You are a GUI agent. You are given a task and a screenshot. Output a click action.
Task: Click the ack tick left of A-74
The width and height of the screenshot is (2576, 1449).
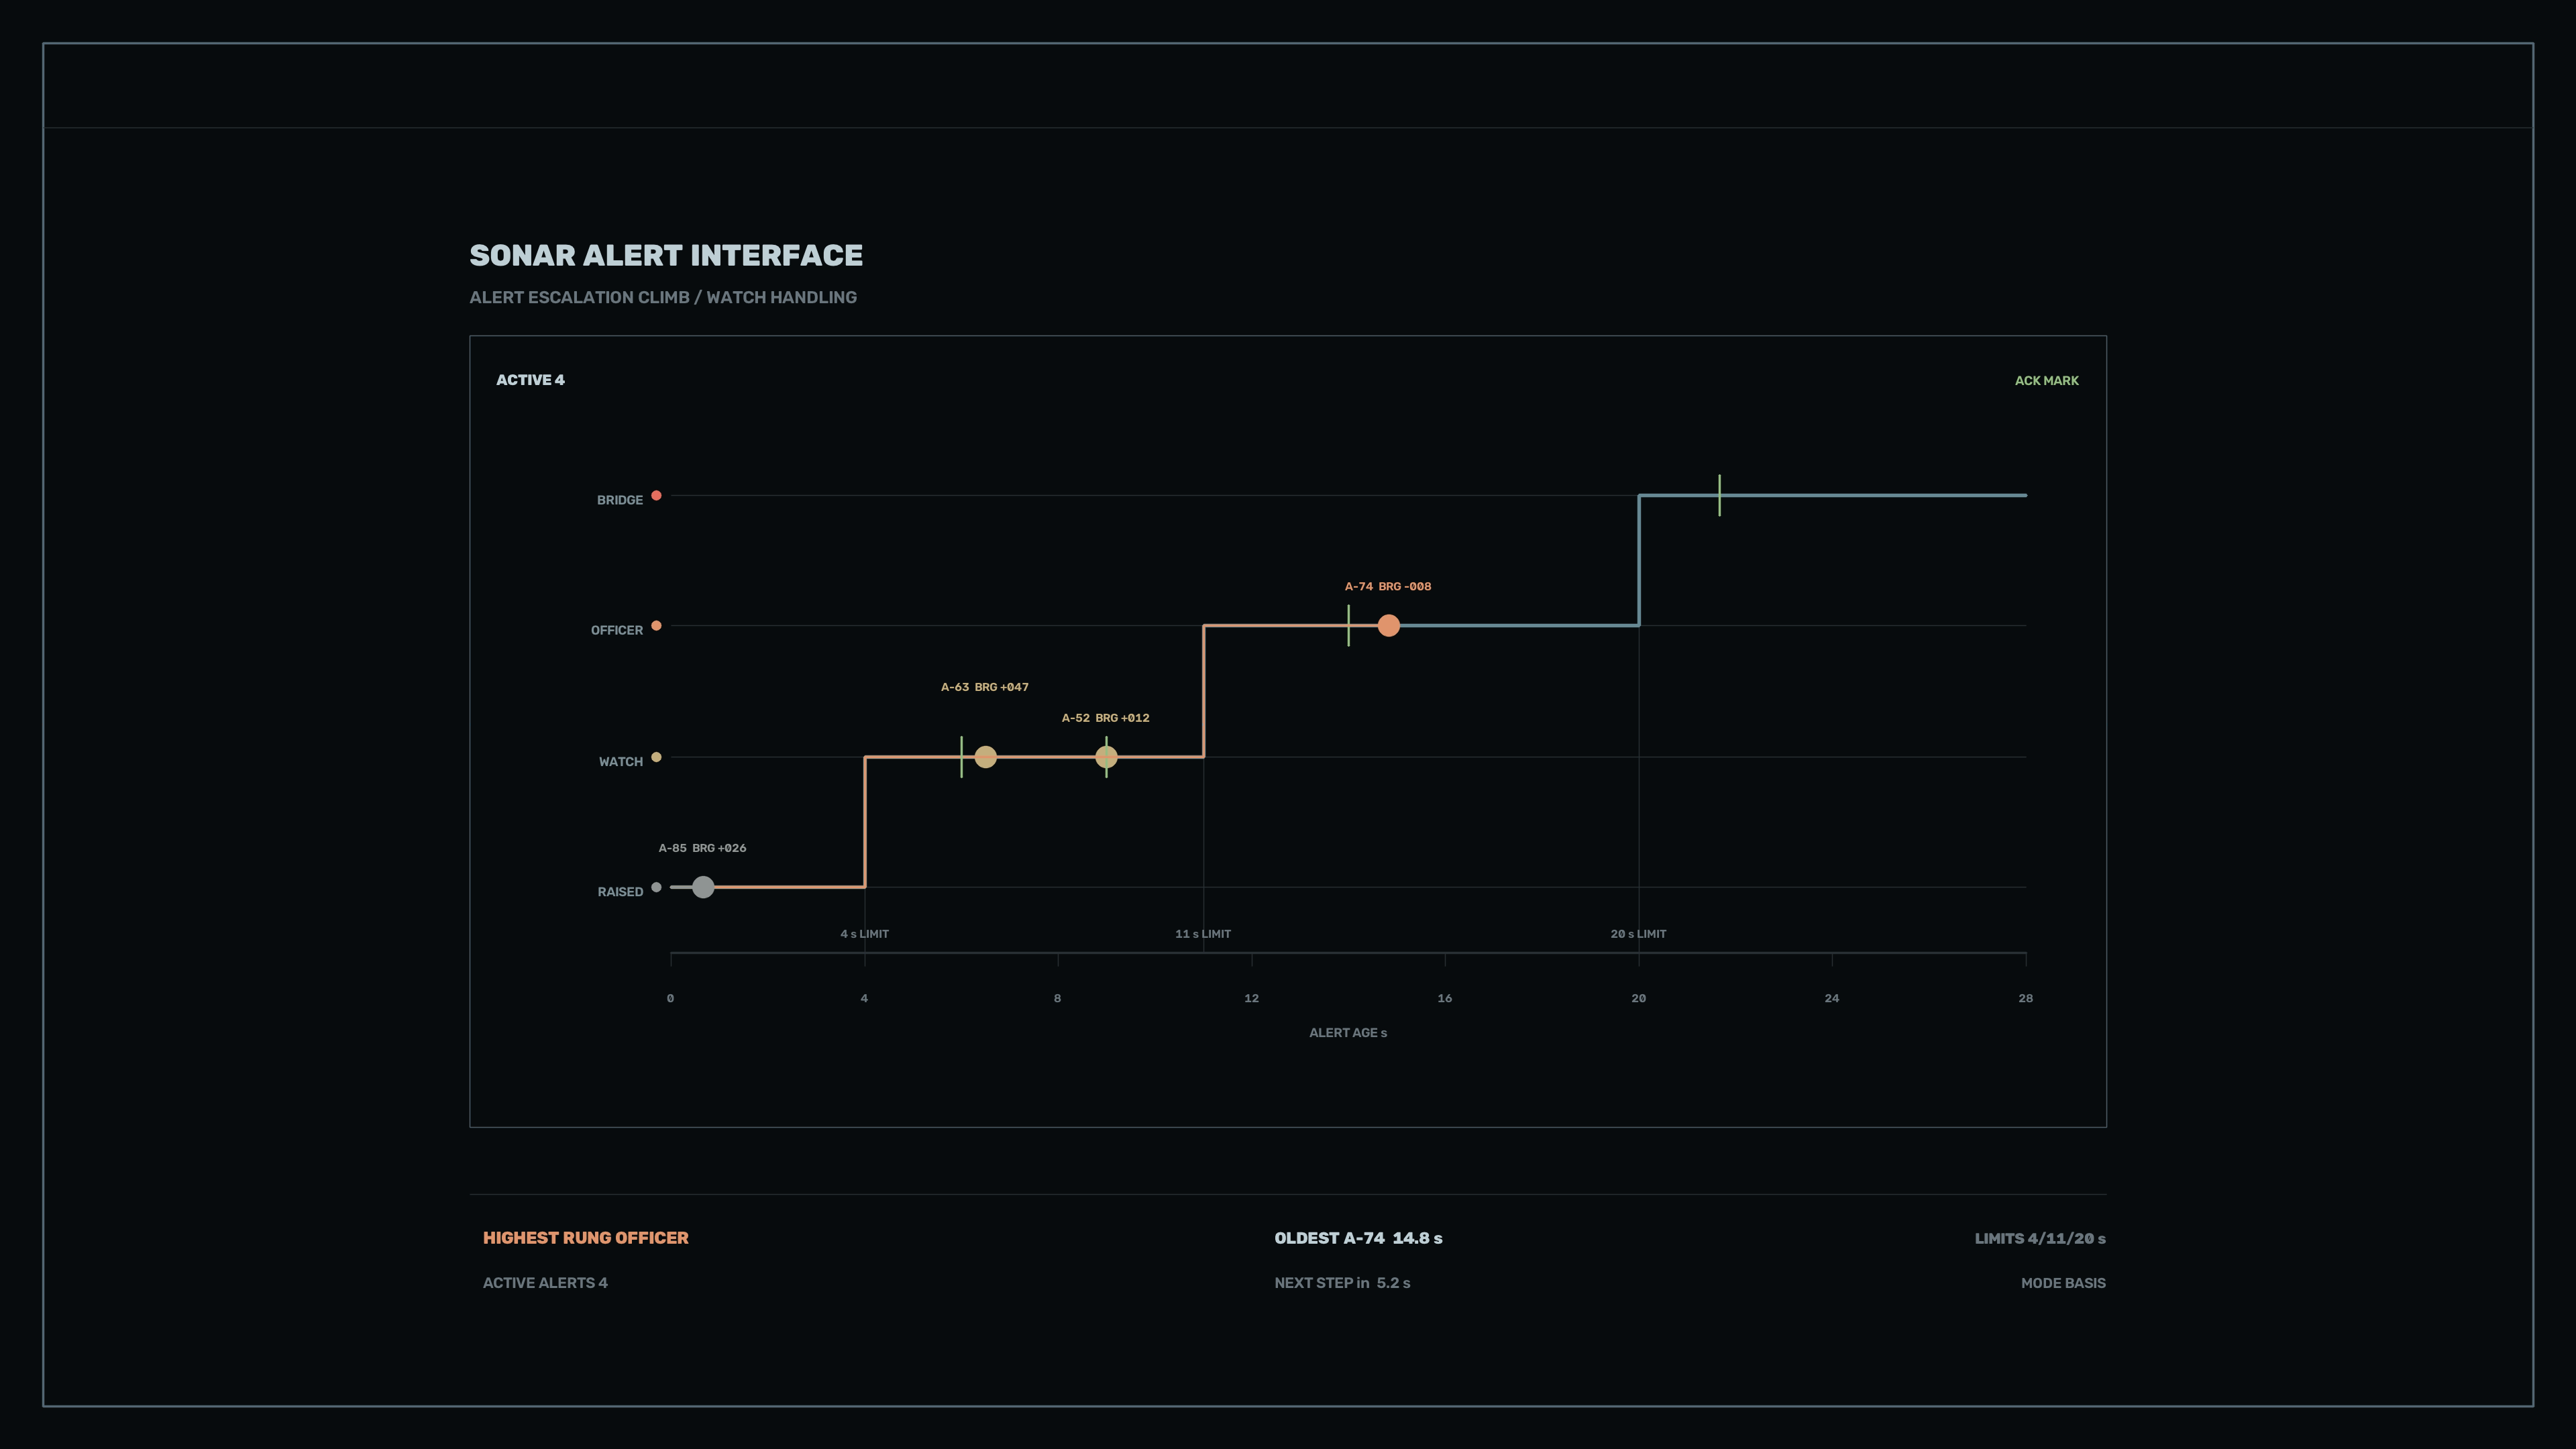point(1348,626)
